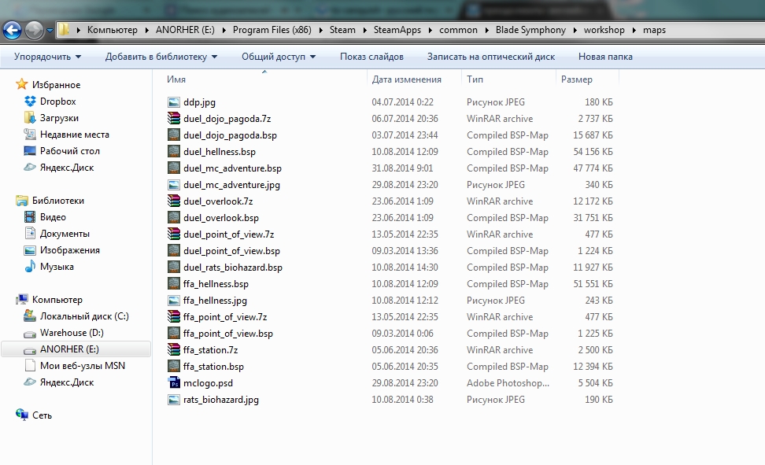The height and width of the screenshot is (465, 765).
Task: Click the Видео library icon
Action: point(30,217)
